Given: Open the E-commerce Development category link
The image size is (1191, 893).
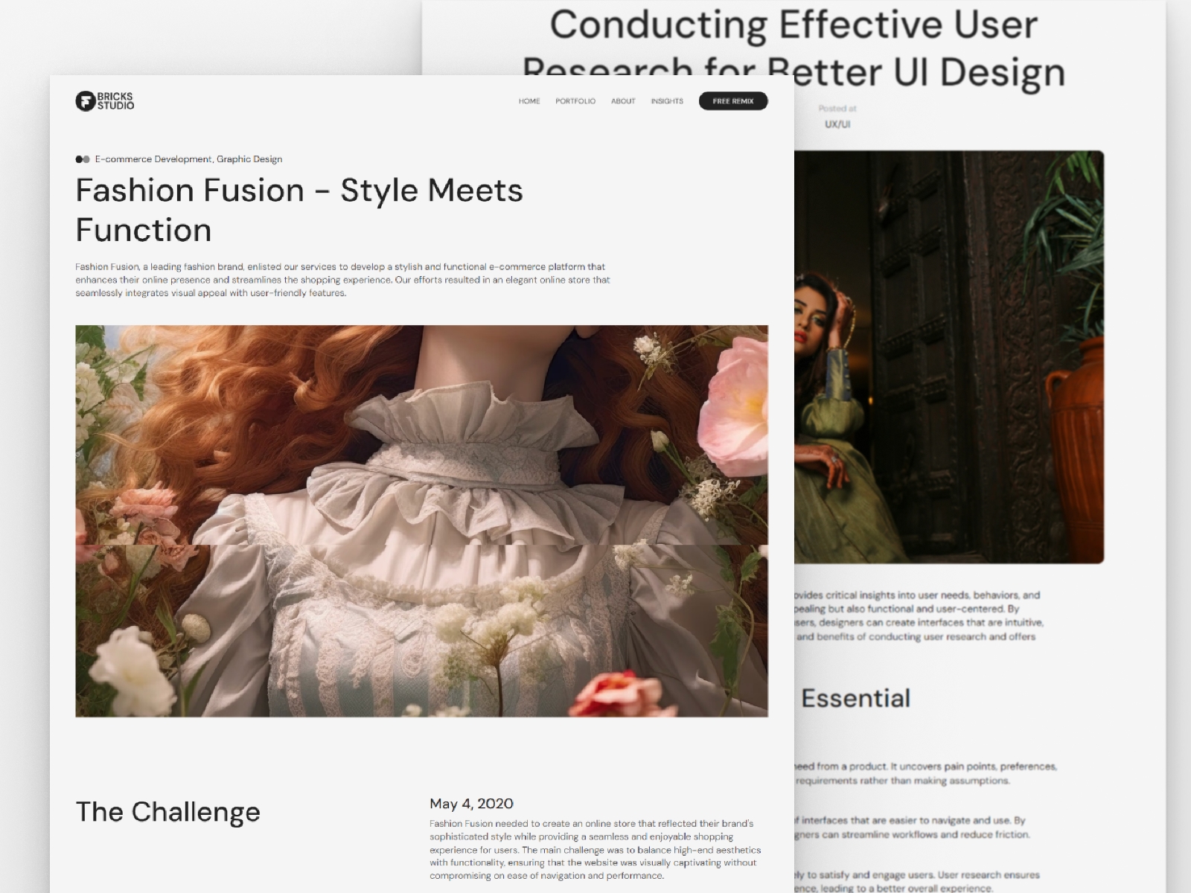Looking at the screenshot, I should [153, 159].
